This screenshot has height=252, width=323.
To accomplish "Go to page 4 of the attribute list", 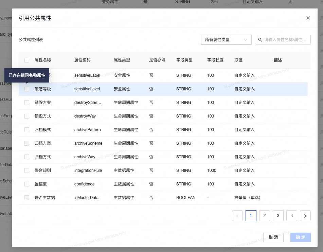I will pyautogui.click(x=292, y=215).
